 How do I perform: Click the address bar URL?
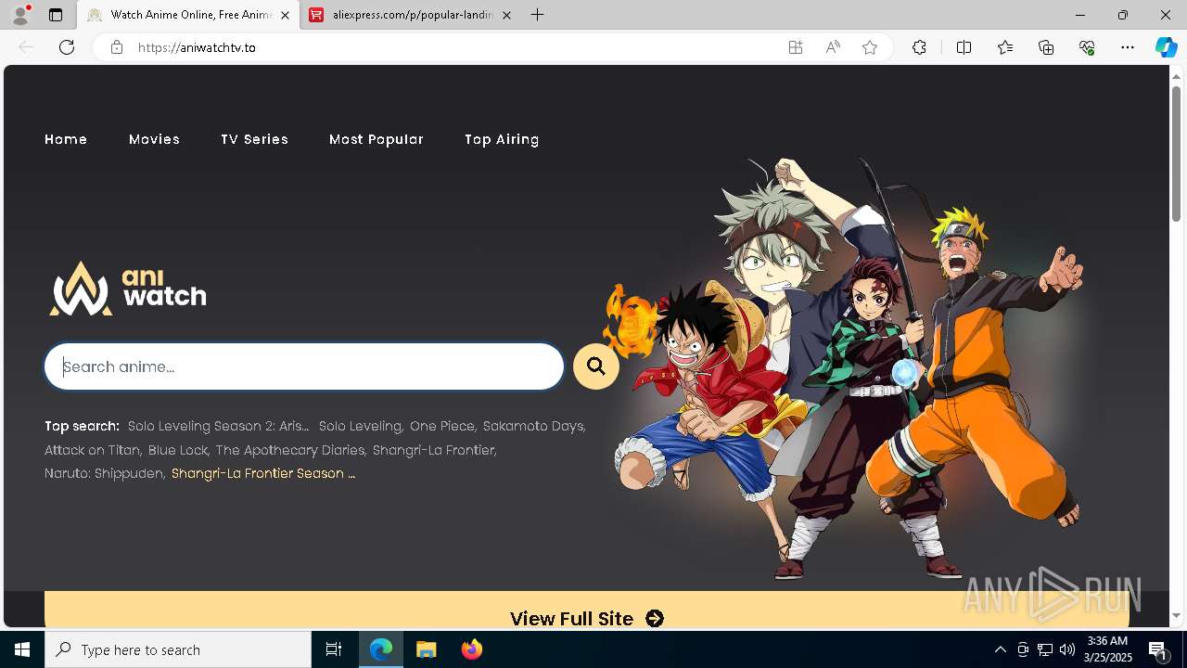[x=197, y=47]
